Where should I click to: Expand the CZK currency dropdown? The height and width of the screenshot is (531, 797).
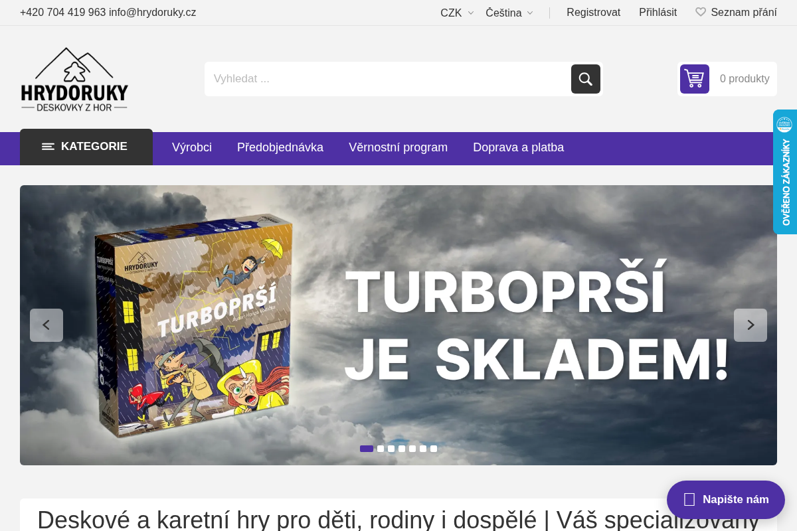[457, 13]
